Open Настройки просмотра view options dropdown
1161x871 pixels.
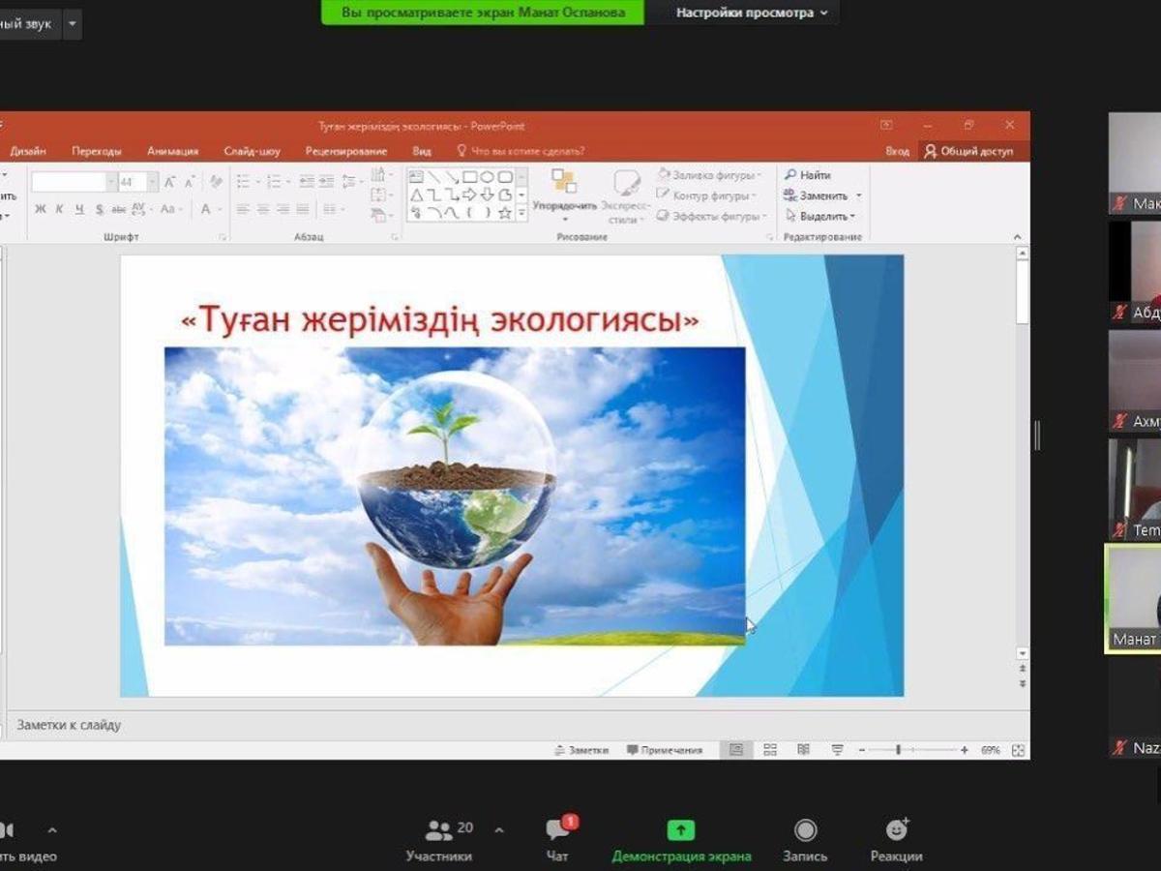[x=752, y=13]
